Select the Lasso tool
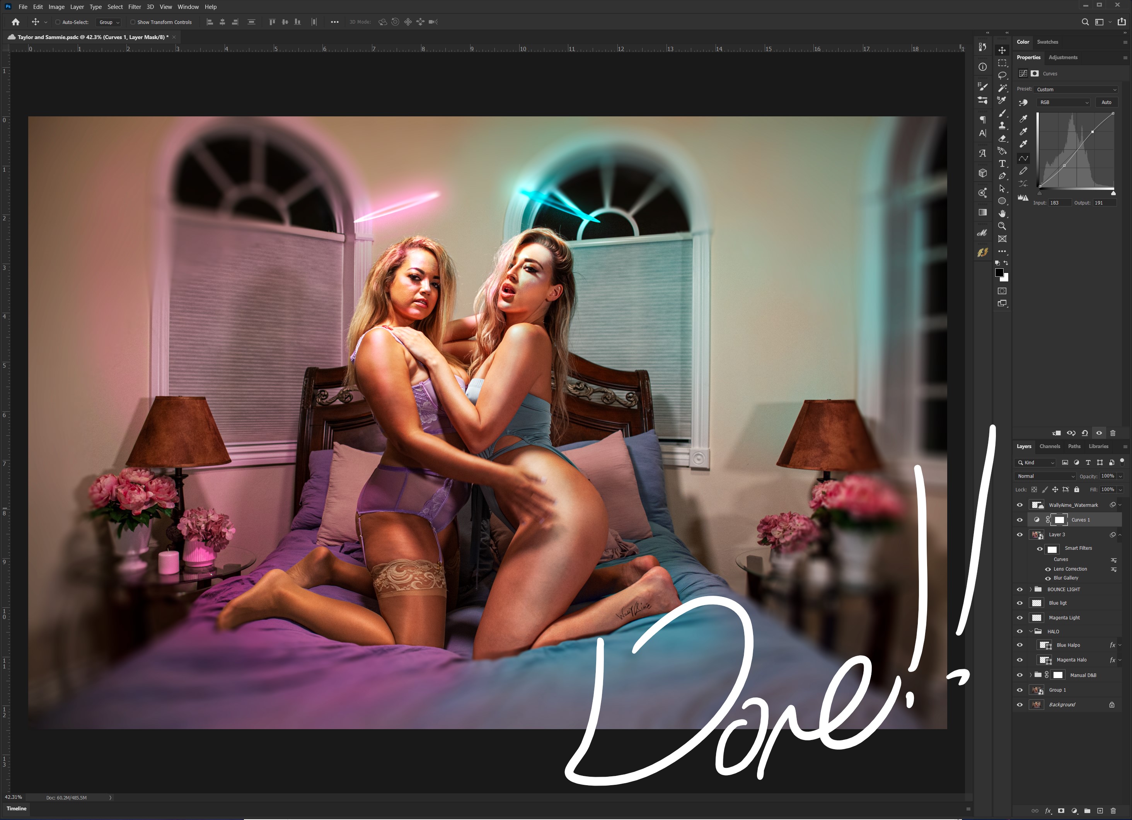This screenshot has height=820, width=1132. point(1002,75)
